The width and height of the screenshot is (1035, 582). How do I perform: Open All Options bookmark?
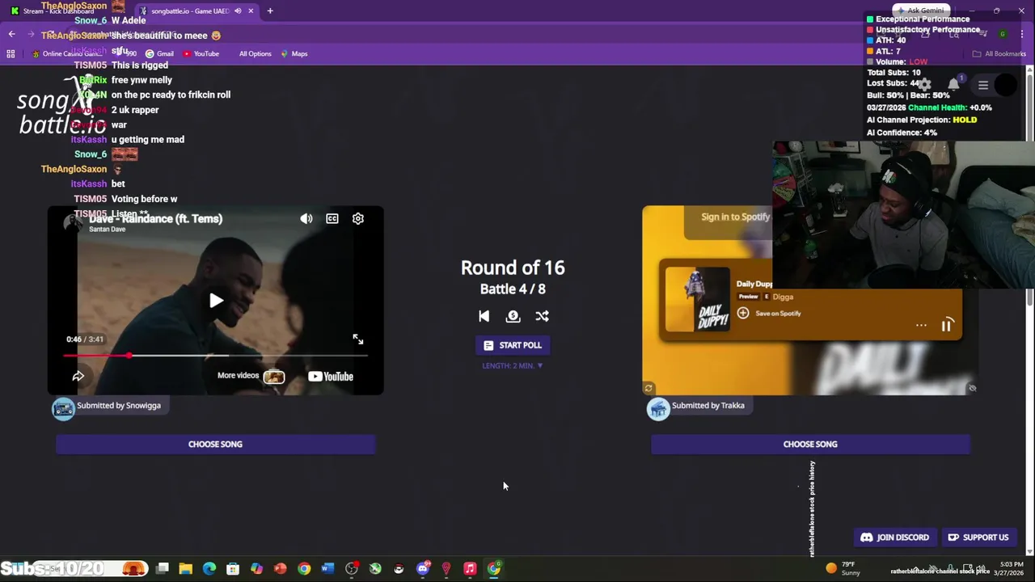[255, 53]
